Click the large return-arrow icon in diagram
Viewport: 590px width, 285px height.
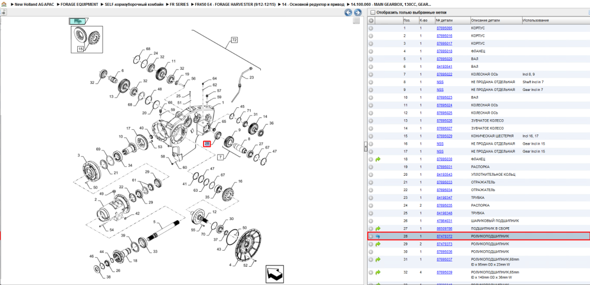pos(274,273)
